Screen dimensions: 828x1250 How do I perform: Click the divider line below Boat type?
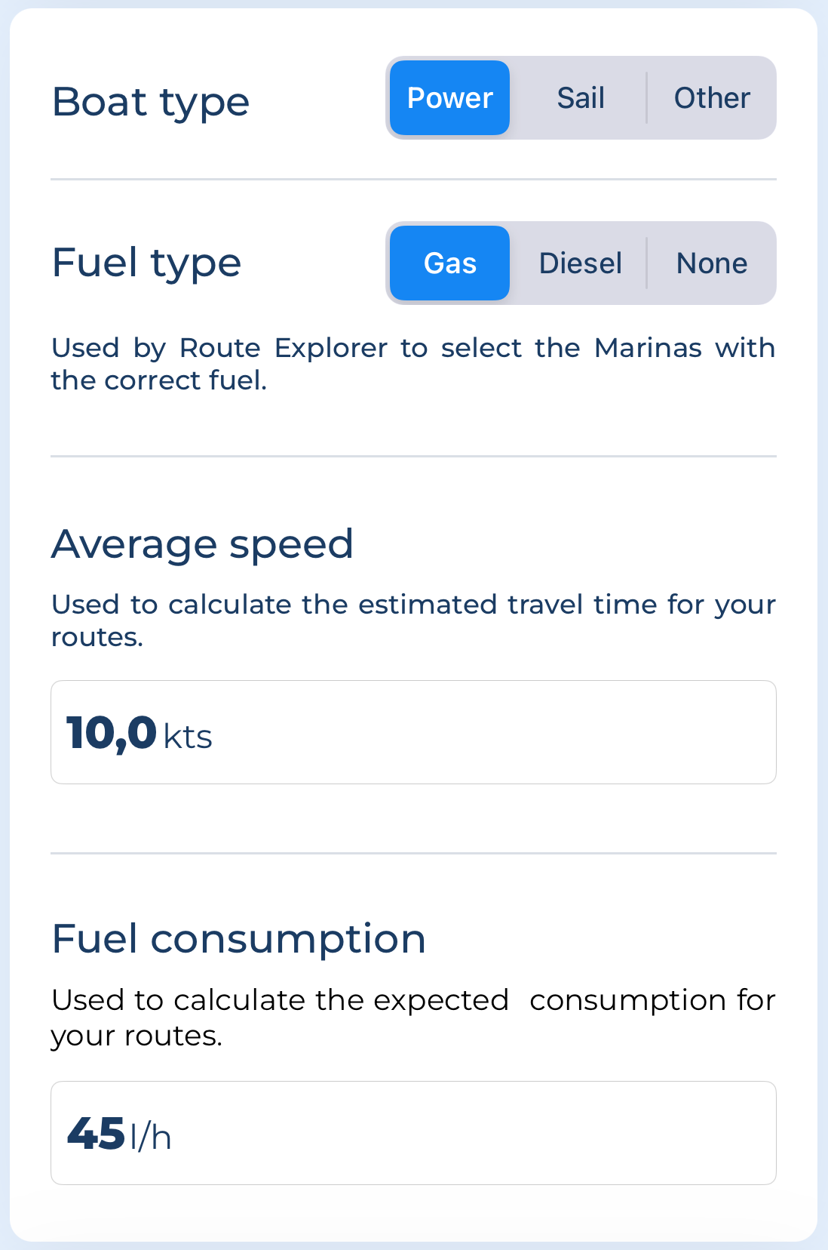[413, 179]
